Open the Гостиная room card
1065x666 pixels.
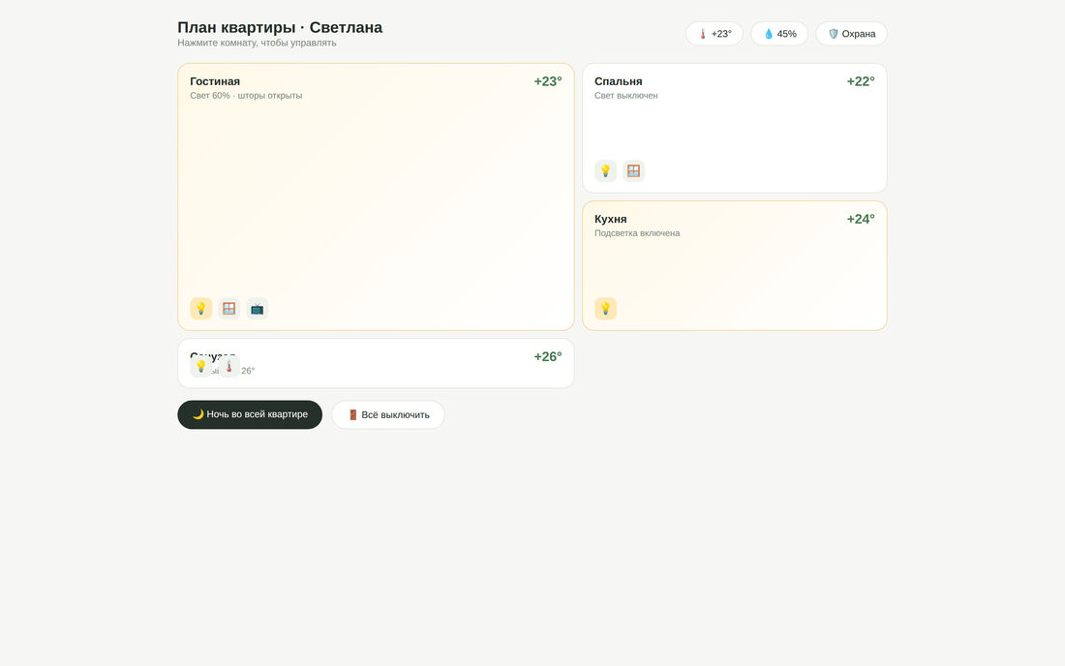pos(376,197)
